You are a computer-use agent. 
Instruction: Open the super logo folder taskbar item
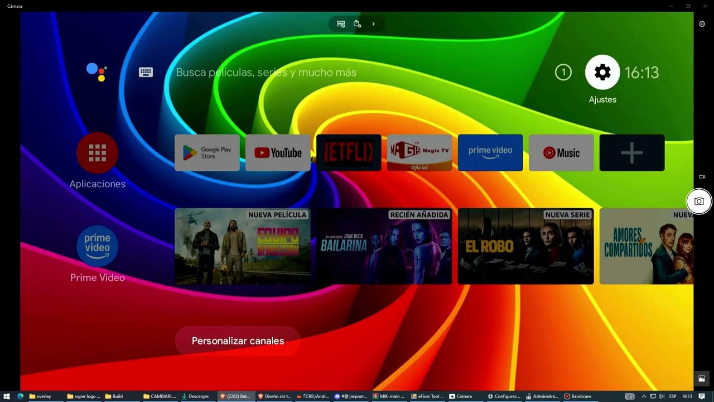pos(84,396)
